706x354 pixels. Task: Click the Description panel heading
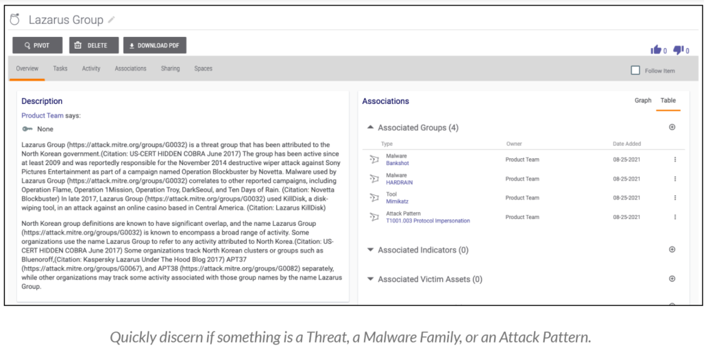pos(42,101)
